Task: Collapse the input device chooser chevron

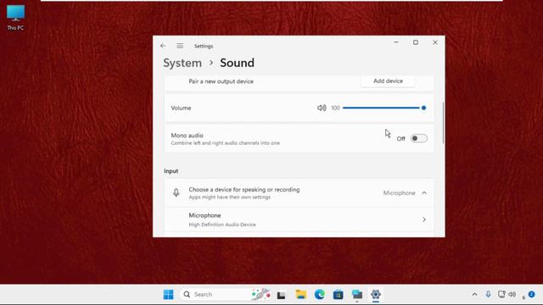Action: [x=424, y=193]
